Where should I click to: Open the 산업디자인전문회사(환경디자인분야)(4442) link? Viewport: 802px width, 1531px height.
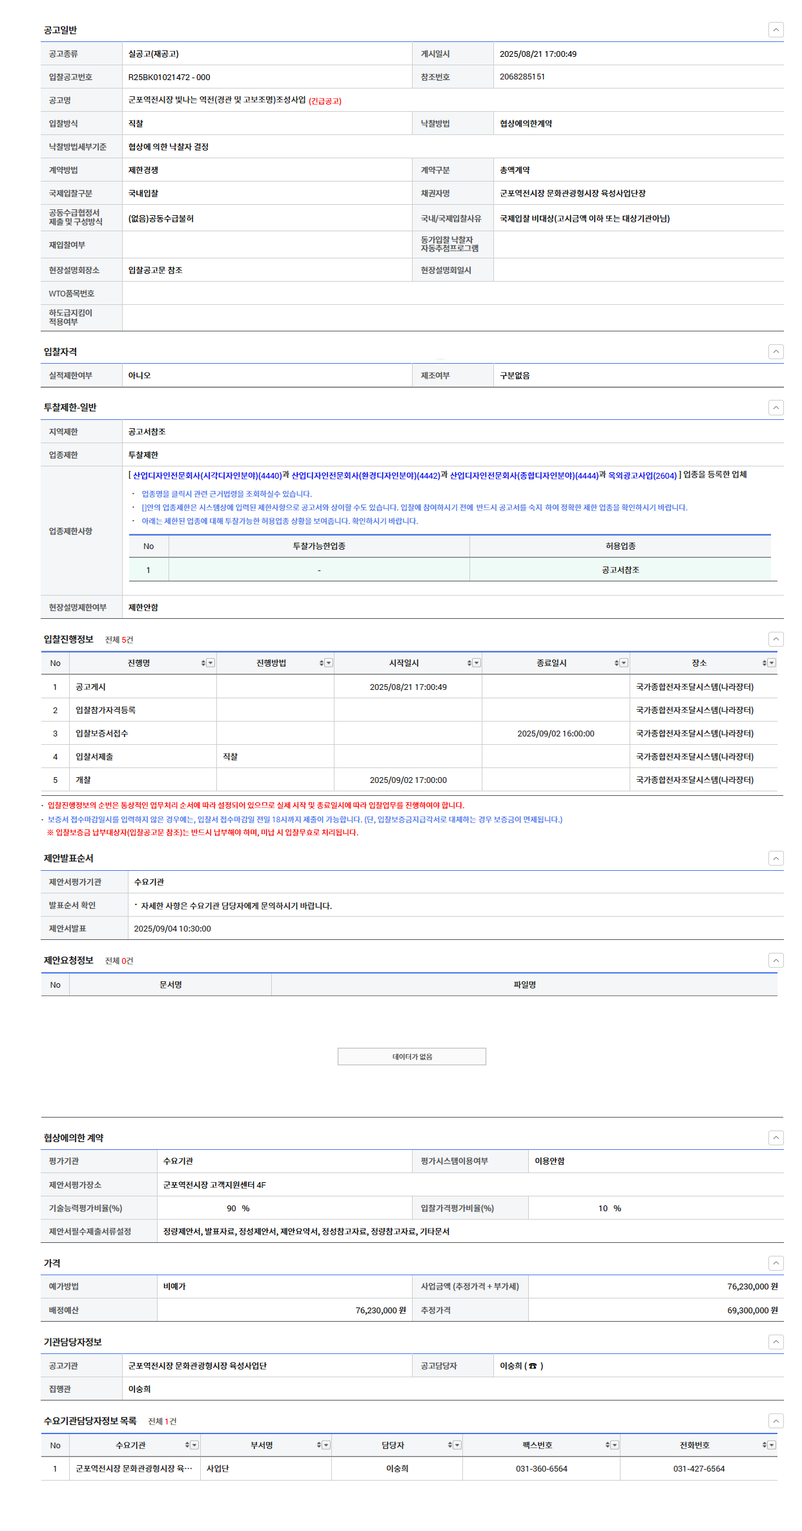click(x=365, y=475)
